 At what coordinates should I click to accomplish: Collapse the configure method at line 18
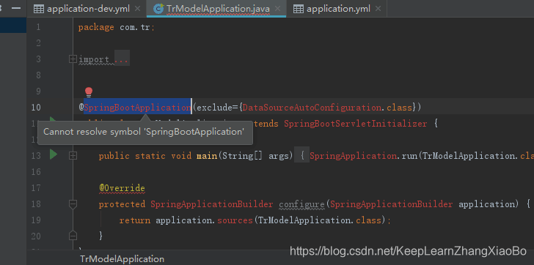tap(73, 204)
